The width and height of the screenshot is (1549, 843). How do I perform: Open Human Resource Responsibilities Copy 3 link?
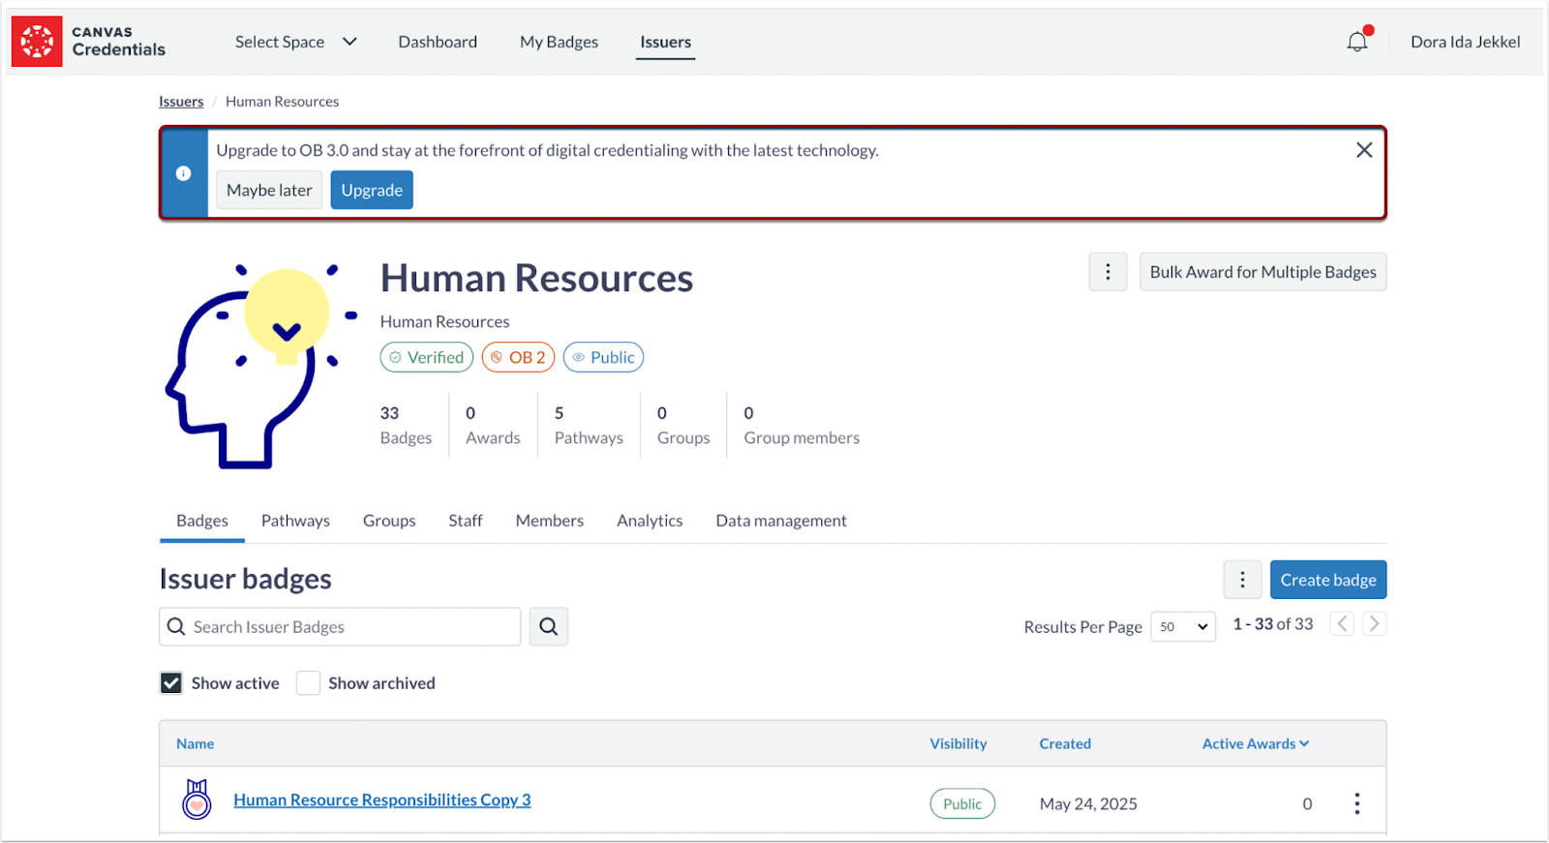pos(382,800)
